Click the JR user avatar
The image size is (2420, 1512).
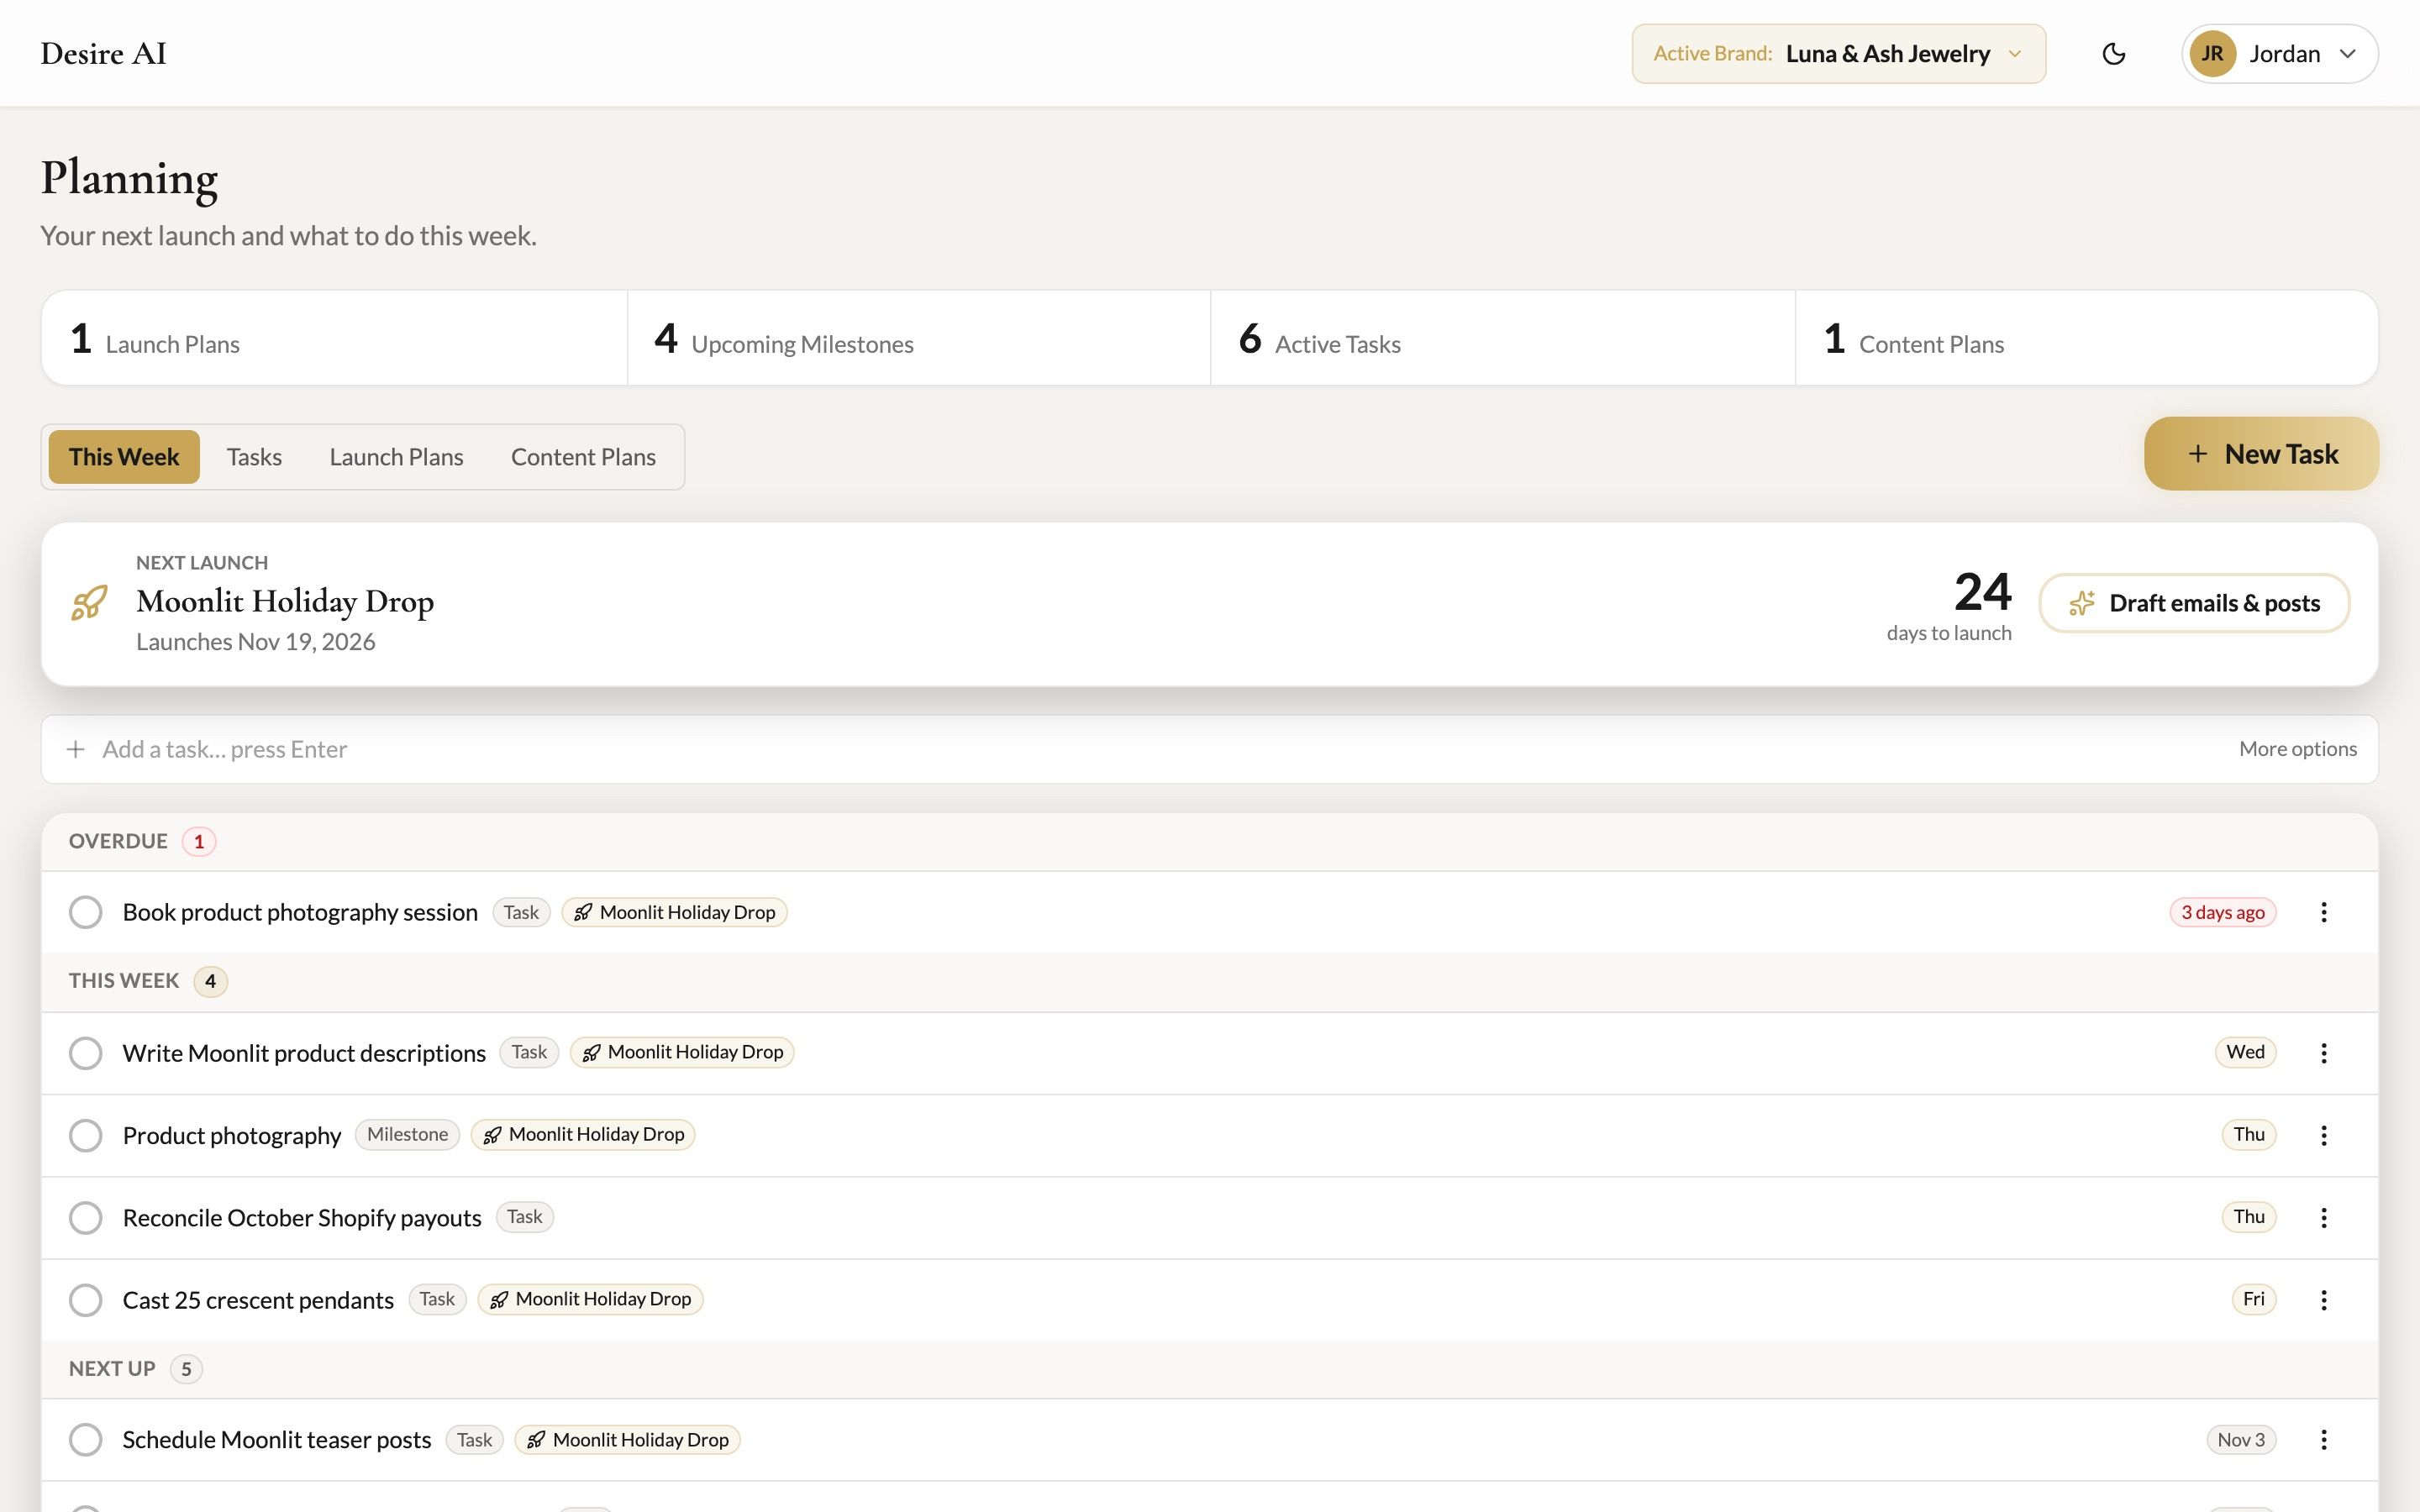point(2212,54)
